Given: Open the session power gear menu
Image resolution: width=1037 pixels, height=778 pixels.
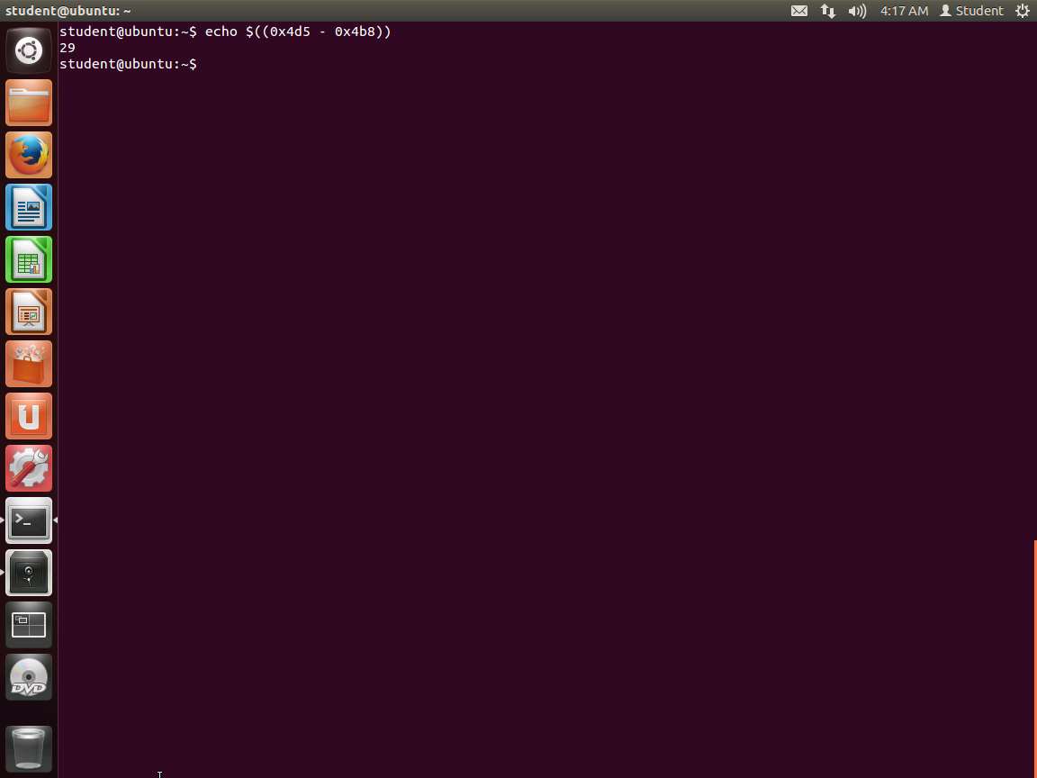Looking at the screenshot, I should tap(1023, 11).
